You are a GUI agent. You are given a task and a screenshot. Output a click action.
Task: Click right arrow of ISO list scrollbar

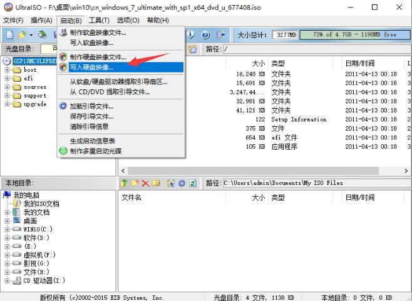406,171
